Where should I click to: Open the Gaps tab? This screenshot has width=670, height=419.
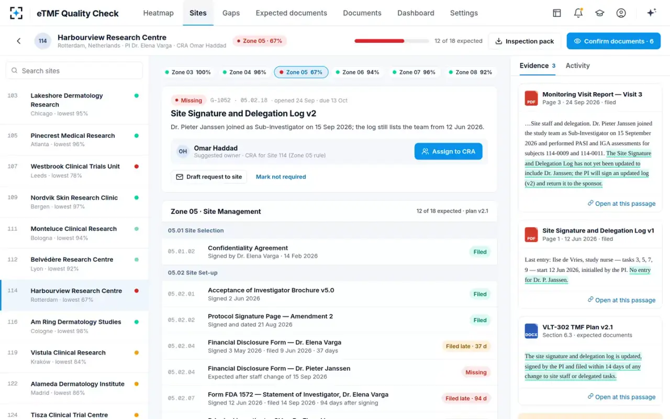tap(231, 13)
